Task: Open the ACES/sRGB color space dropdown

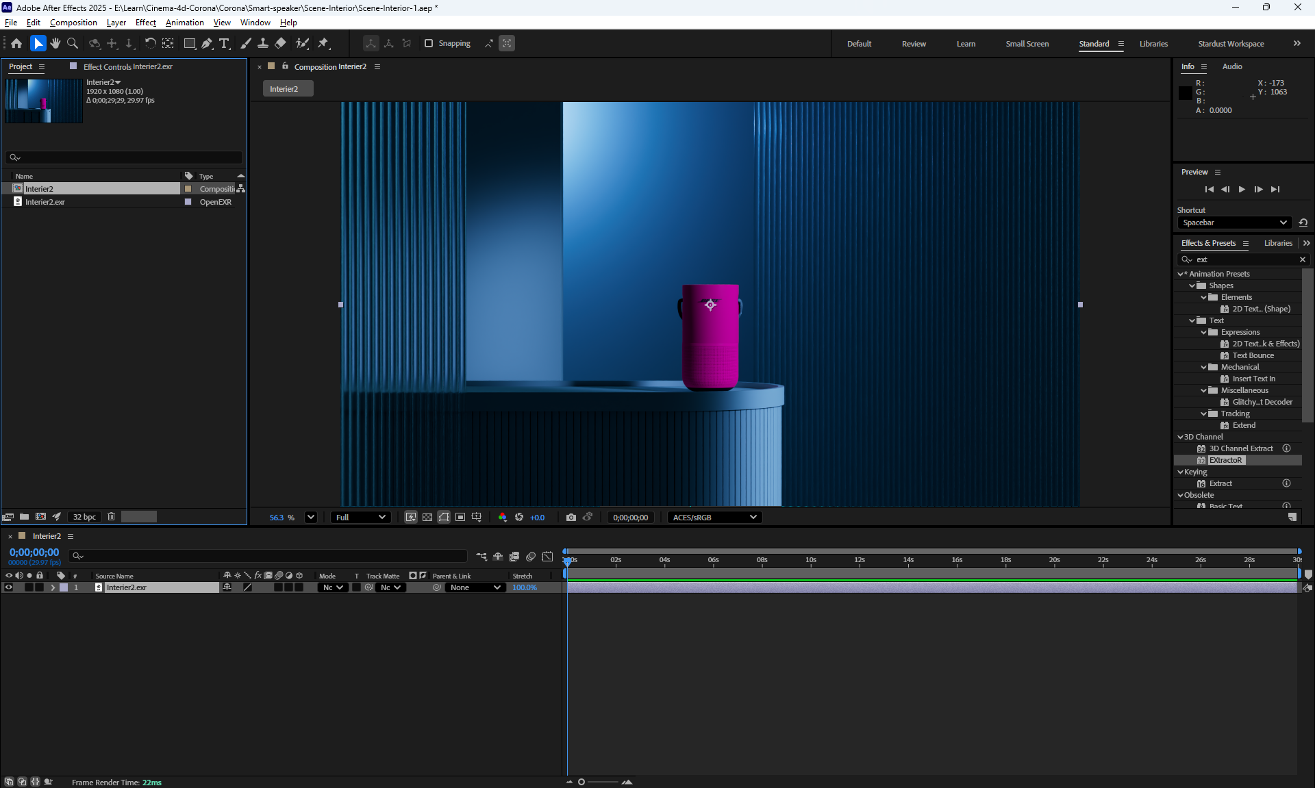Action: [714, 518]
